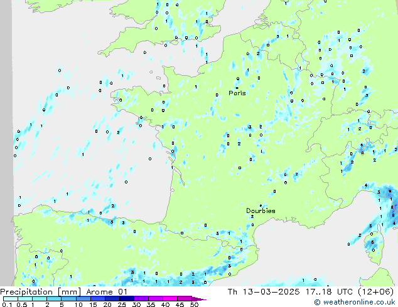The image size is (398, 307).
Task: Pick the 5–10 mm legend swatch
Action: click(68, 299)
